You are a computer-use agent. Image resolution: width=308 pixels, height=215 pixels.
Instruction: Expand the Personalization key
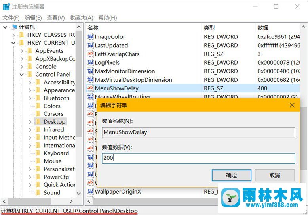coord(30,169)
